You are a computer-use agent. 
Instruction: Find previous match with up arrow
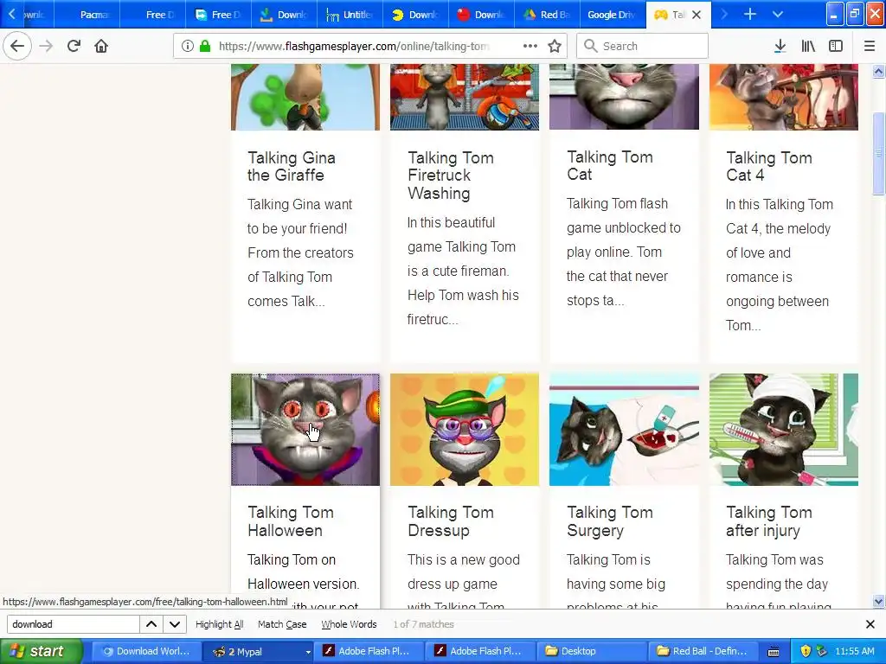tap(151, 624)
